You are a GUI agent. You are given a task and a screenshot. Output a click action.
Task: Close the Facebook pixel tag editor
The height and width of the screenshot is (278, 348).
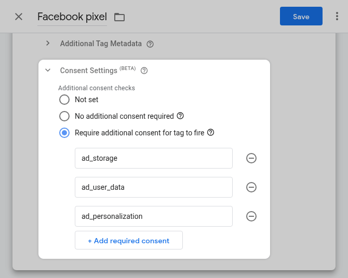tap(19, 17)
